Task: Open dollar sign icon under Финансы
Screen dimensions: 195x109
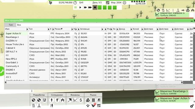Action: pos(81,100)
